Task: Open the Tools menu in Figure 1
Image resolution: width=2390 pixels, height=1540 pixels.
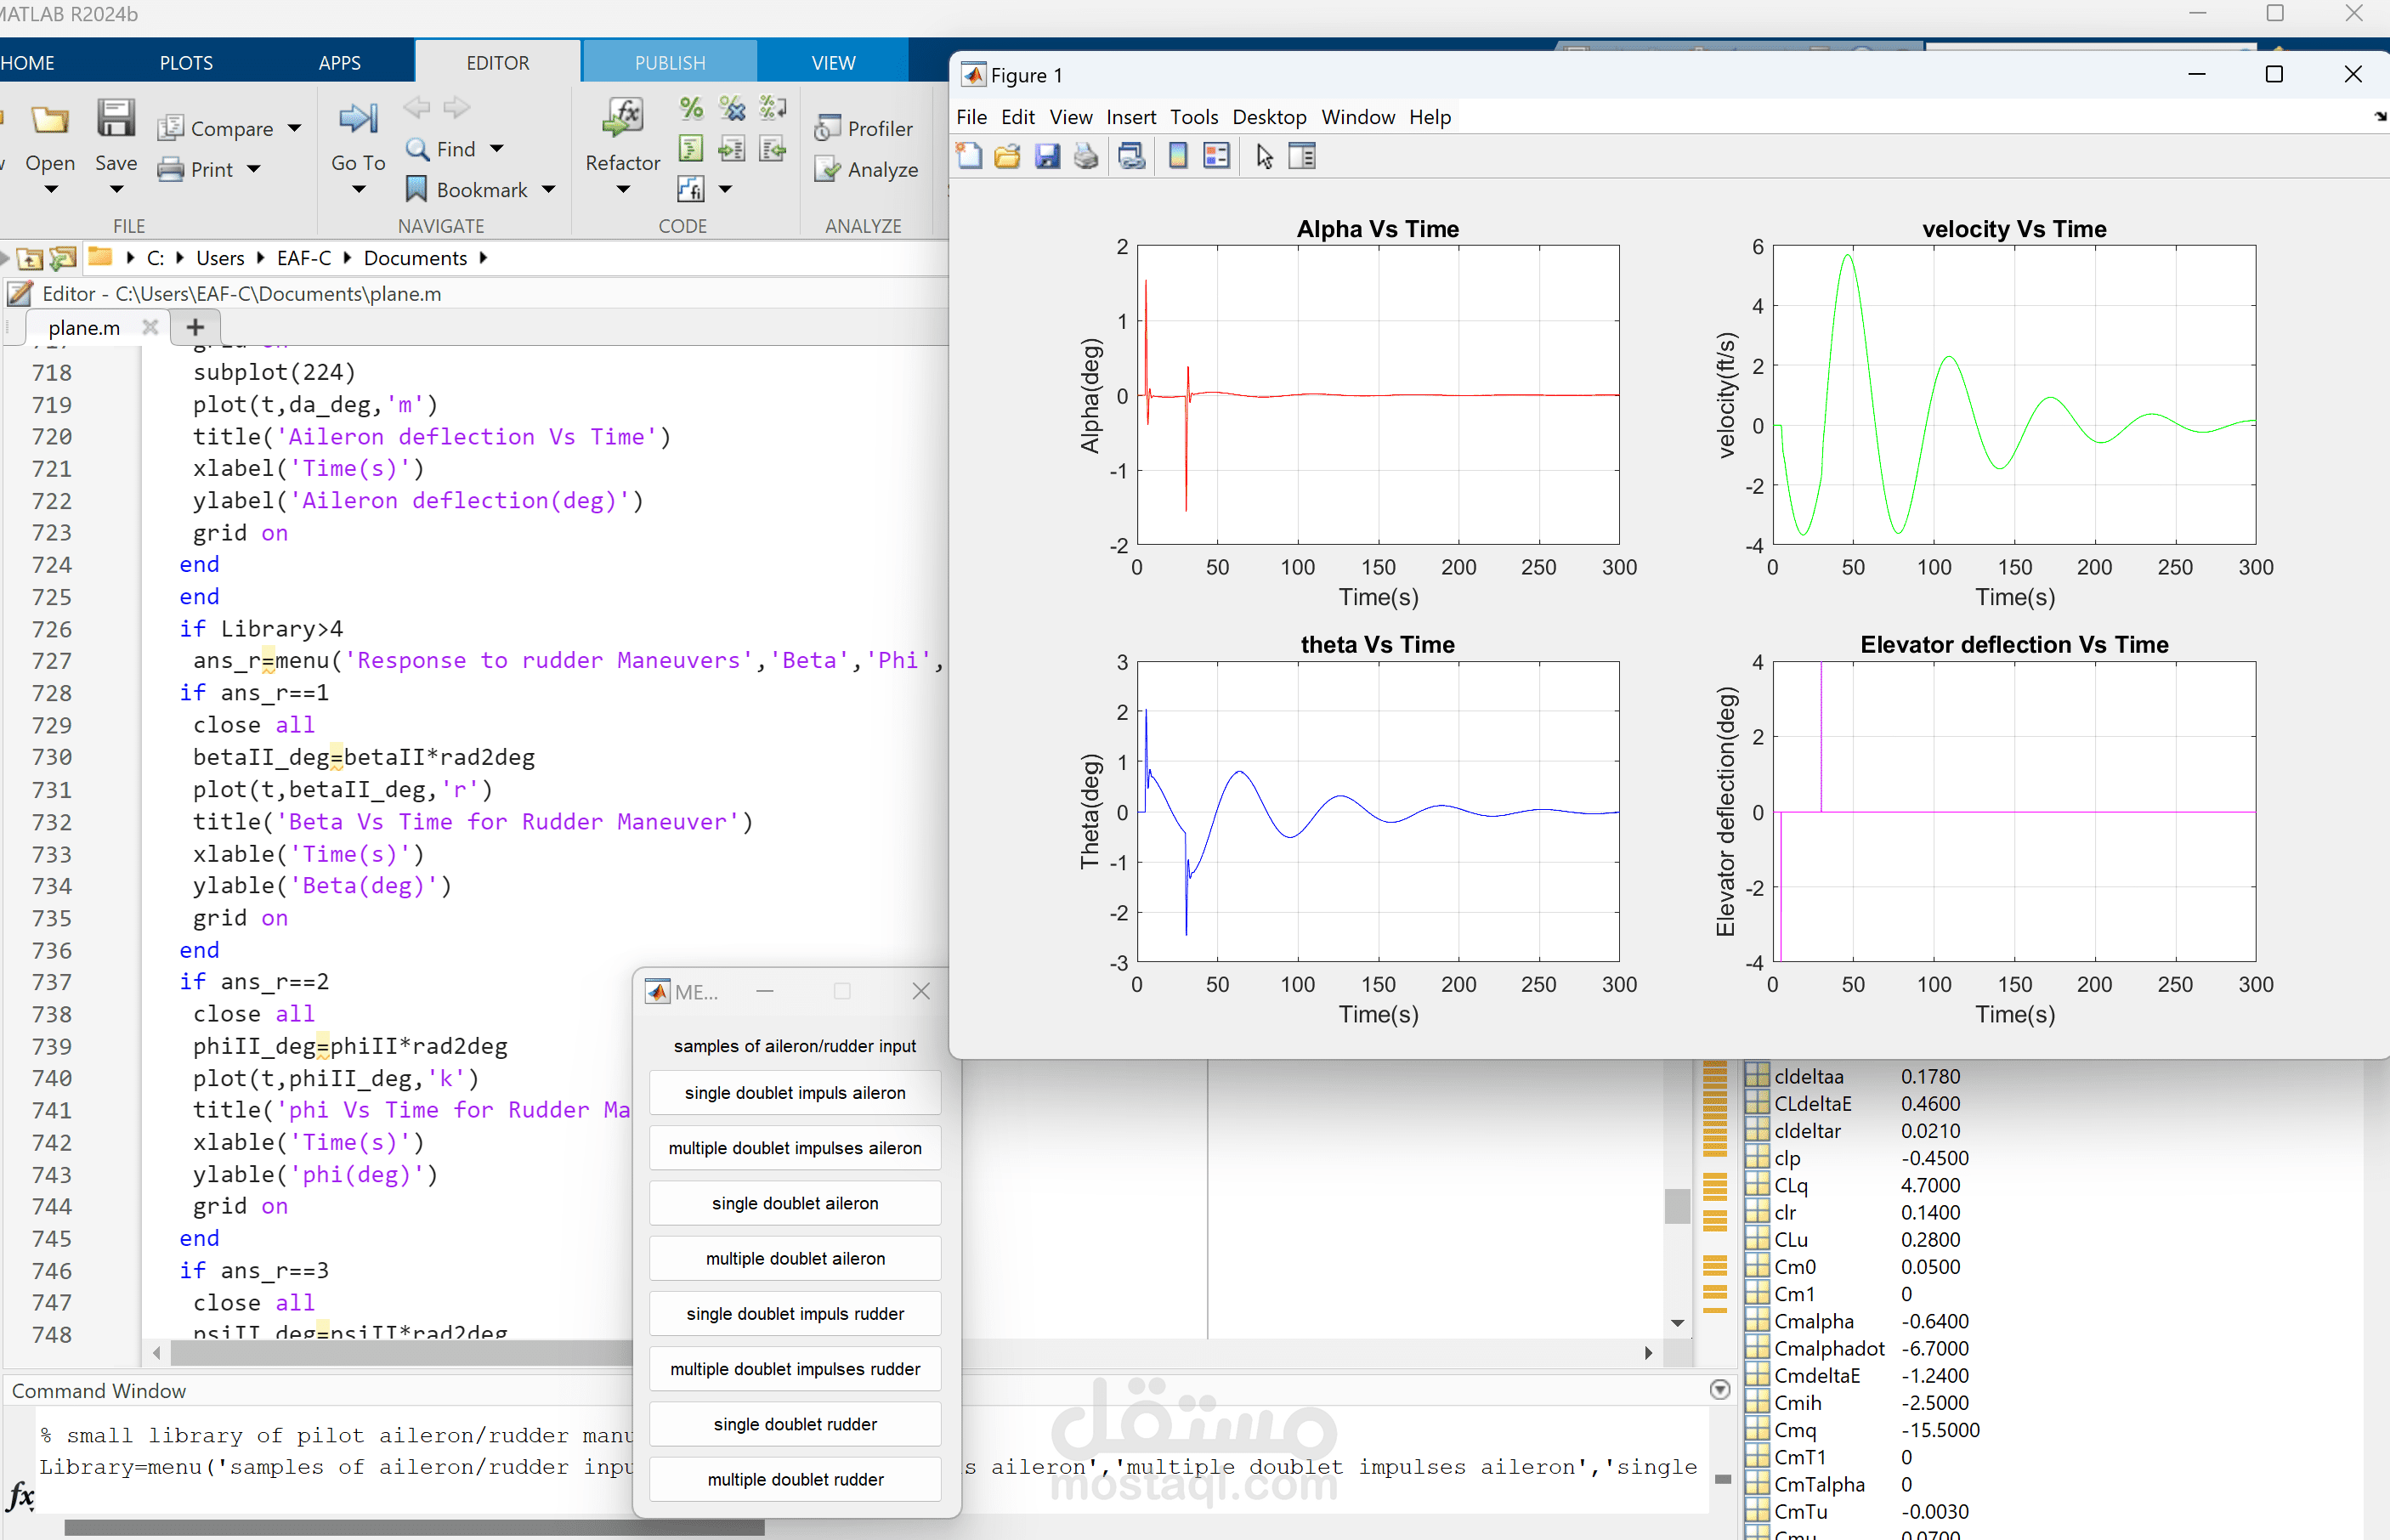Action: [x=1194, y=117]
